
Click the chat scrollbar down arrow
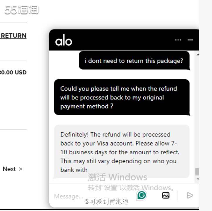click(x=198, y=179)
